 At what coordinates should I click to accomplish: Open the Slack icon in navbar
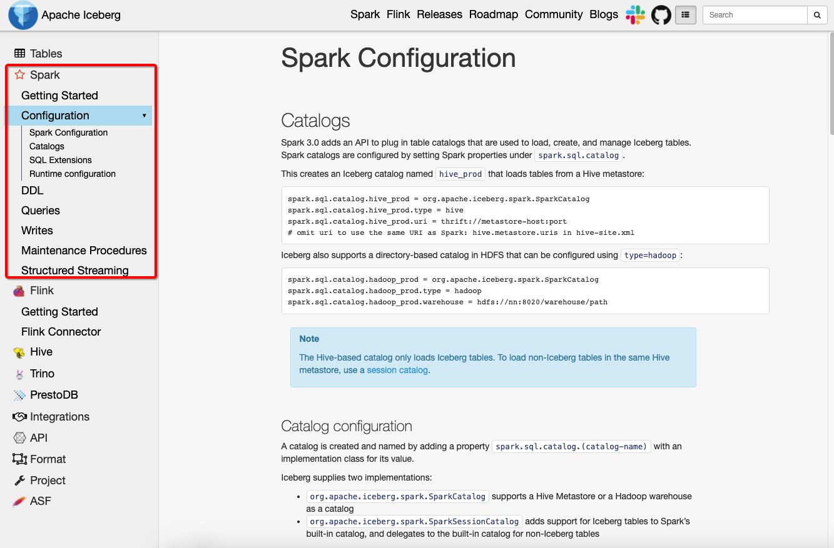click(635, 15)
